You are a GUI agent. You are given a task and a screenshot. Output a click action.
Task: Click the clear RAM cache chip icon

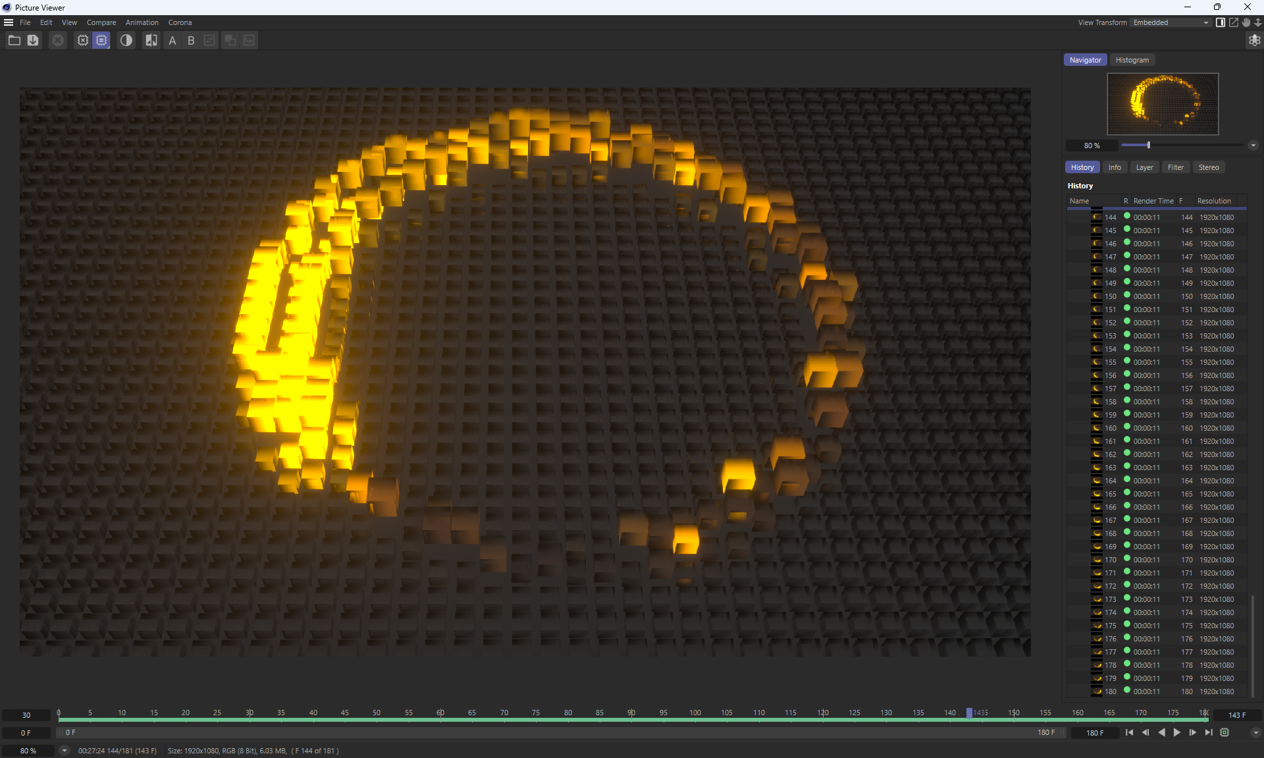tap(82, 40)
